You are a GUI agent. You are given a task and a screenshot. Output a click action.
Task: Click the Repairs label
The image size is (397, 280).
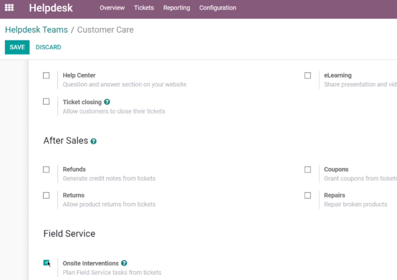[334, 195]
